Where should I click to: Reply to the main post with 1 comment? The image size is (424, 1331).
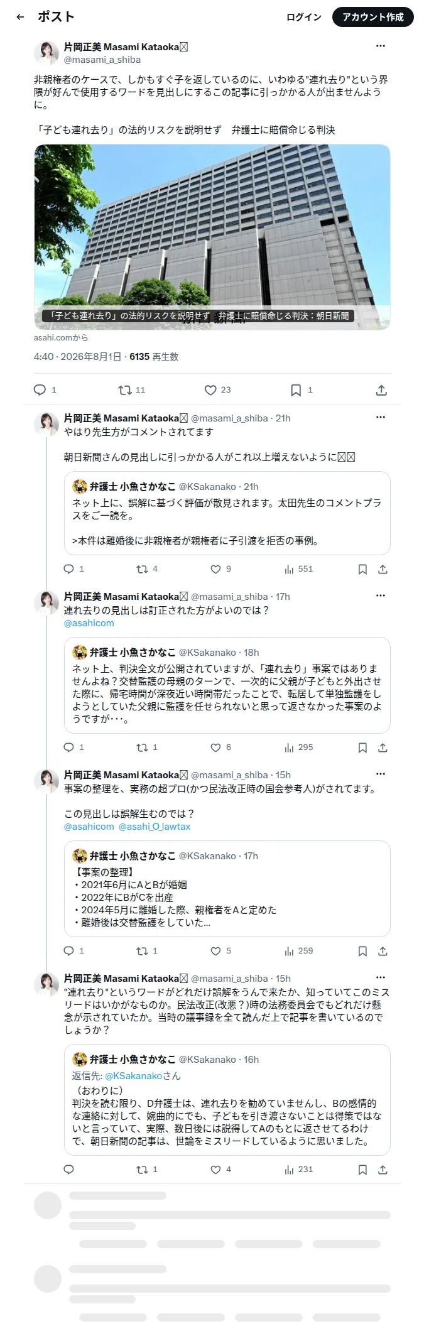coord(45,390)
